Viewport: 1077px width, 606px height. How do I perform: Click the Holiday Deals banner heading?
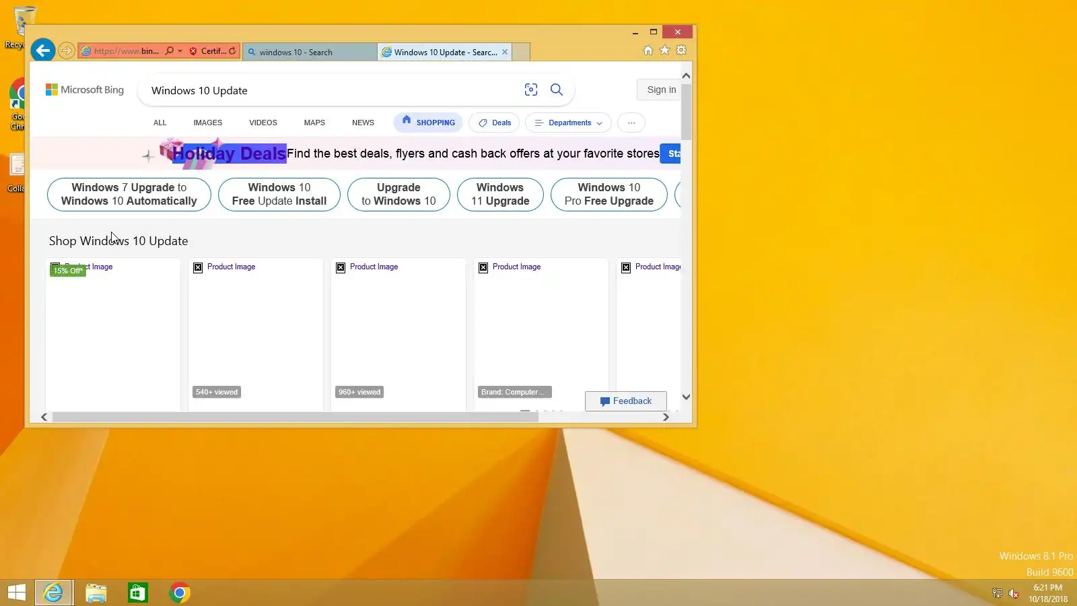pyautogui.click(x=230, y=154)
